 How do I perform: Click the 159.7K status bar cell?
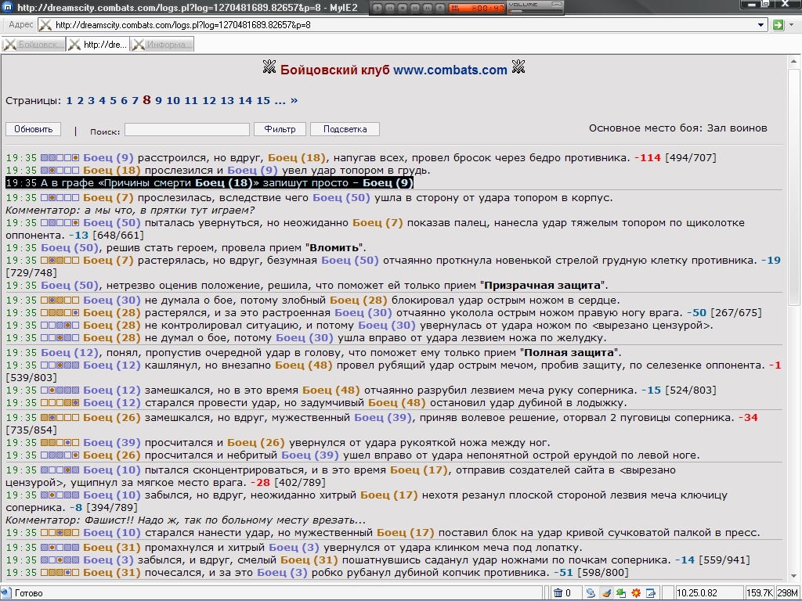[x=759, y=593]
